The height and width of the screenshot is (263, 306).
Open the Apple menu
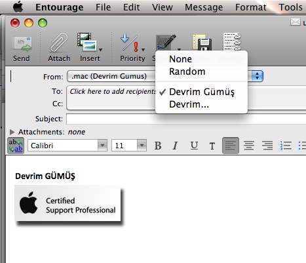coord(18,7)
